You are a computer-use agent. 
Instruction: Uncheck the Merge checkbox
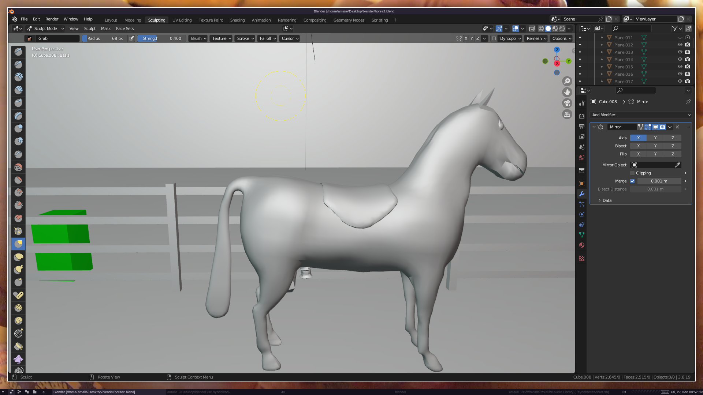[x=632, y=181]
